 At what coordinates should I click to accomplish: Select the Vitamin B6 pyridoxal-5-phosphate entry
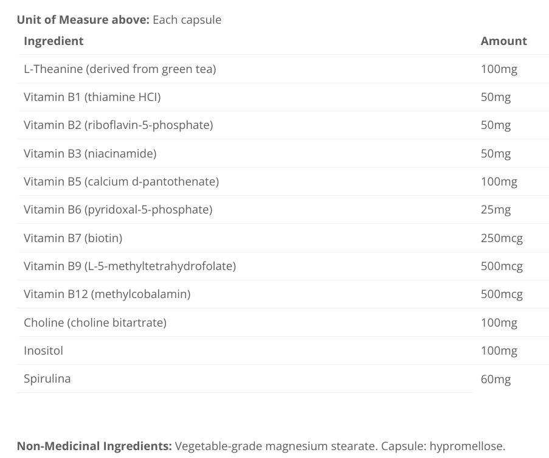(x=118, y=209)
